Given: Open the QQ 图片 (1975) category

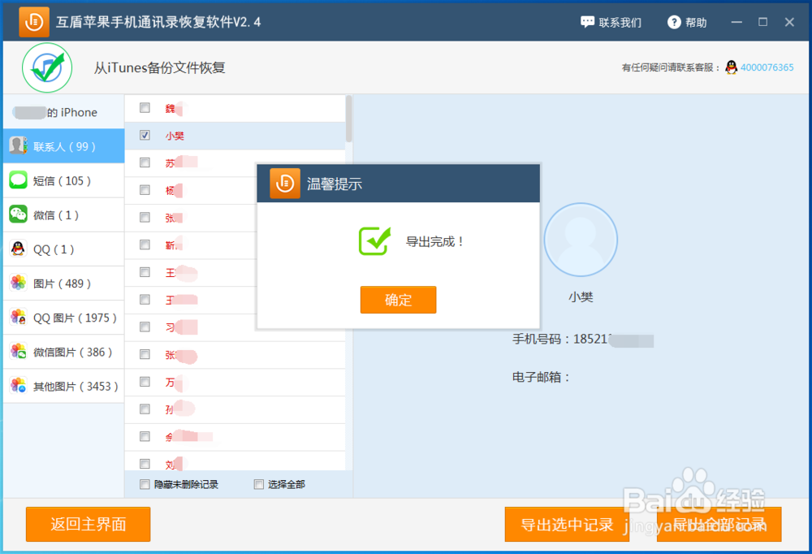Looking at the screenshot, I should click(63, 317).
